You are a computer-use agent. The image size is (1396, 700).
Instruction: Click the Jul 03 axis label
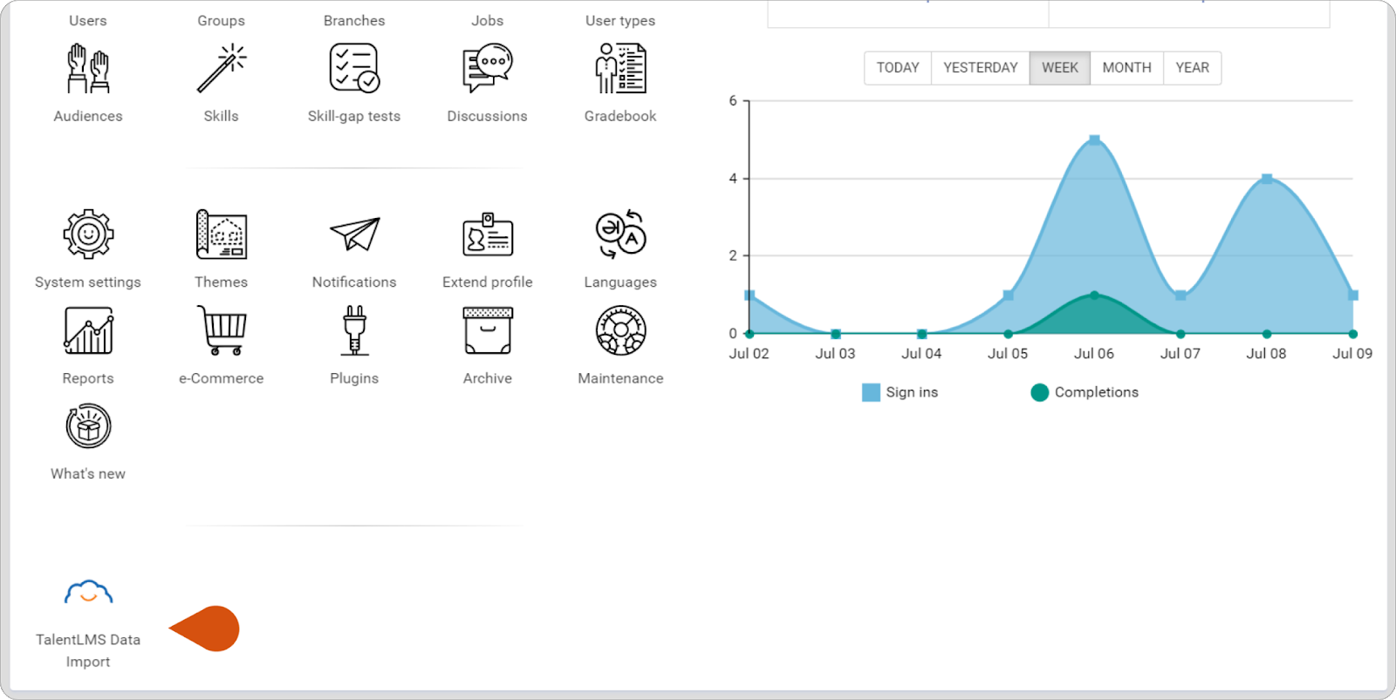[835, 354]
